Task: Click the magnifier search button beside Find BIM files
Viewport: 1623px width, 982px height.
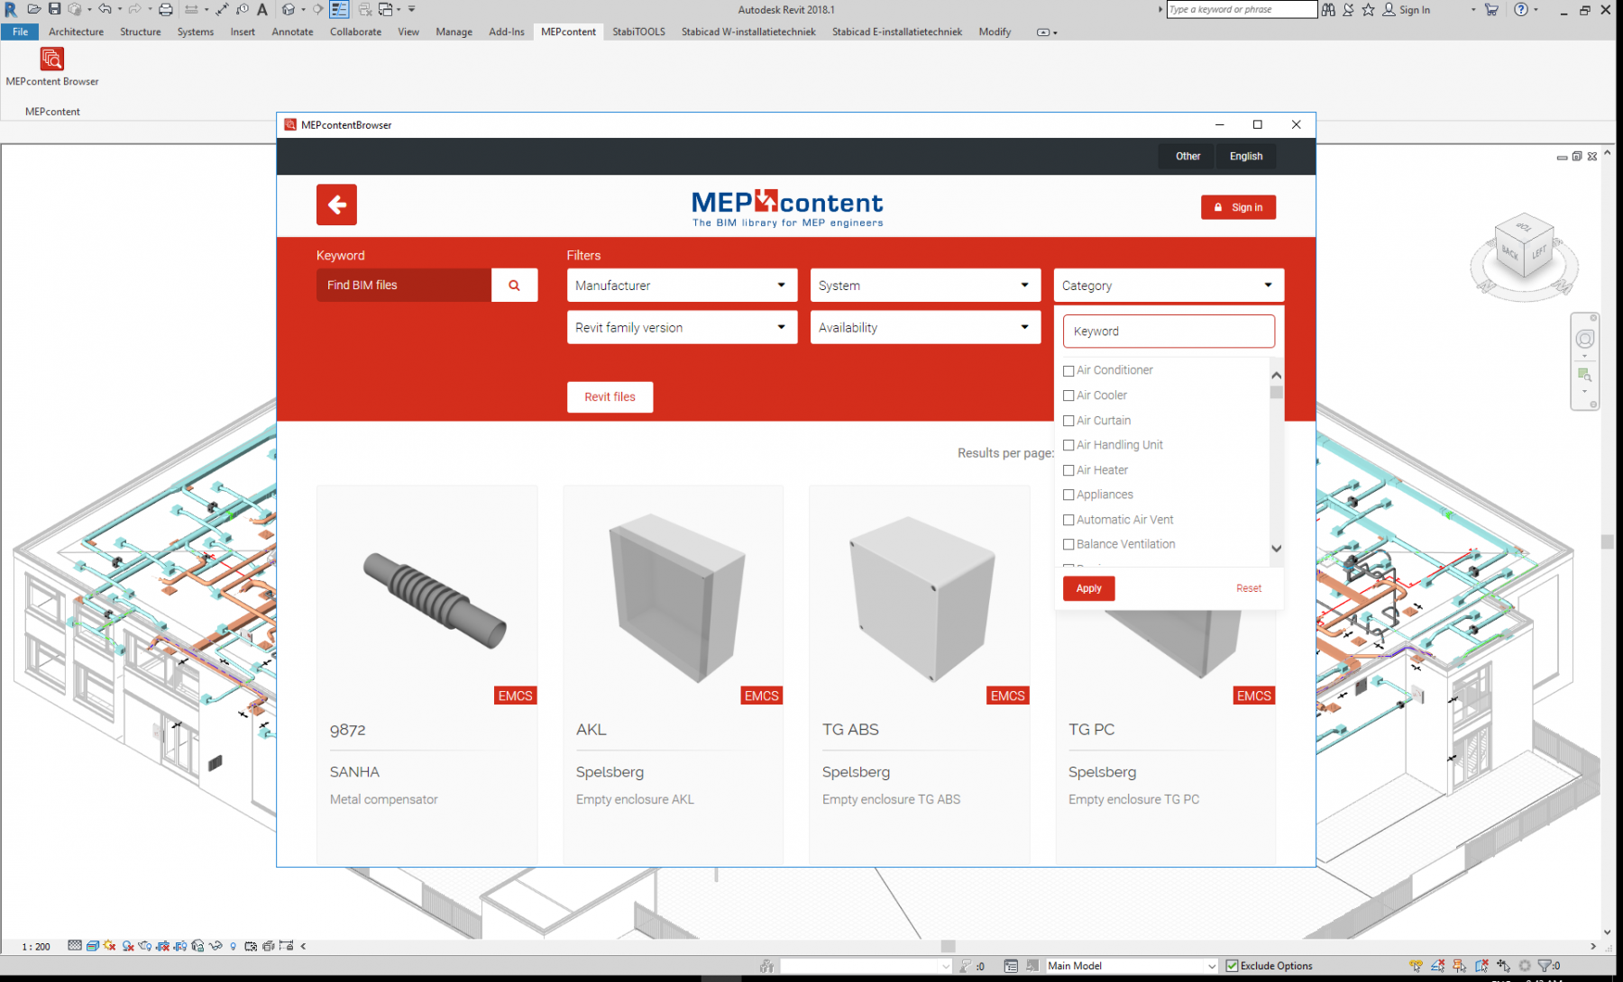Action: click(x=514, y=285)
